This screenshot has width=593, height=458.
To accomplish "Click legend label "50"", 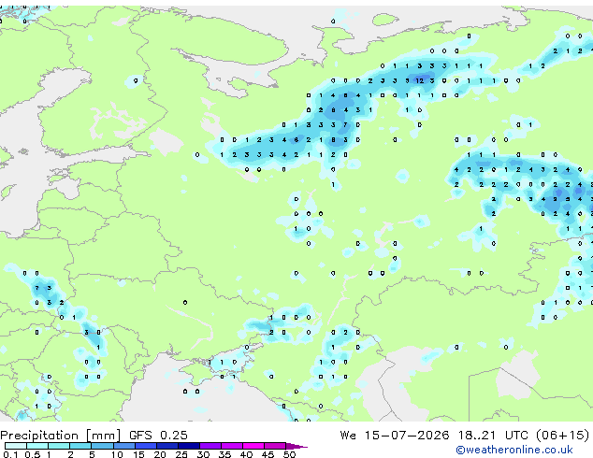I will [289, 454].
